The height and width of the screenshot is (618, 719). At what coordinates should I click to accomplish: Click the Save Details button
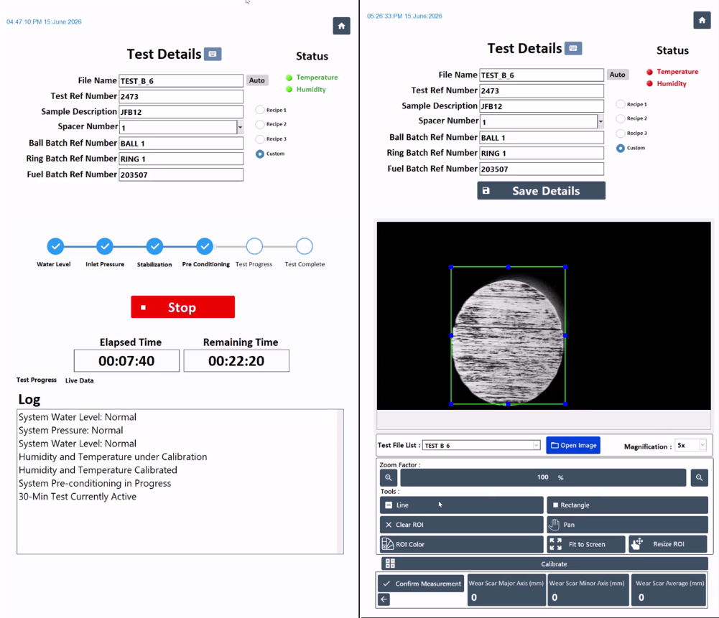(x=541, y=191)
